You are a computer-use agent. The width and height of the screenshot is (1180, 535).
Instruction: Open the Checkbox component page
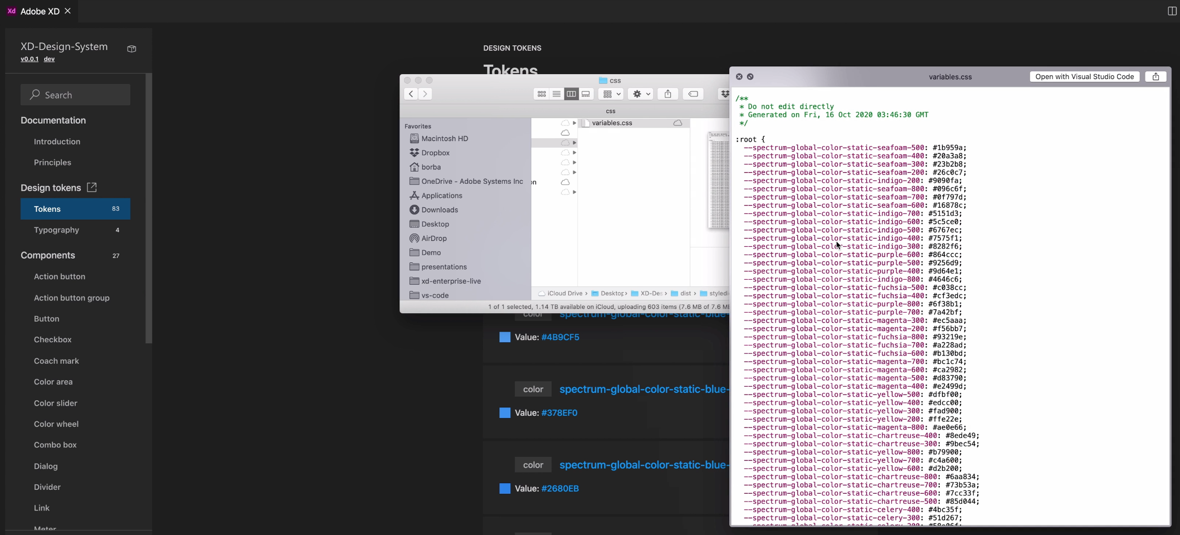52,339
